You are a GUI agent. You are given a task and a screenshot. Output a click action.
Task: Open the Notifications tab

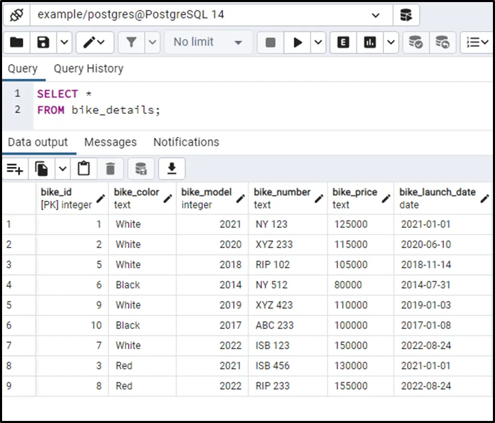click(x=186, y=142)
